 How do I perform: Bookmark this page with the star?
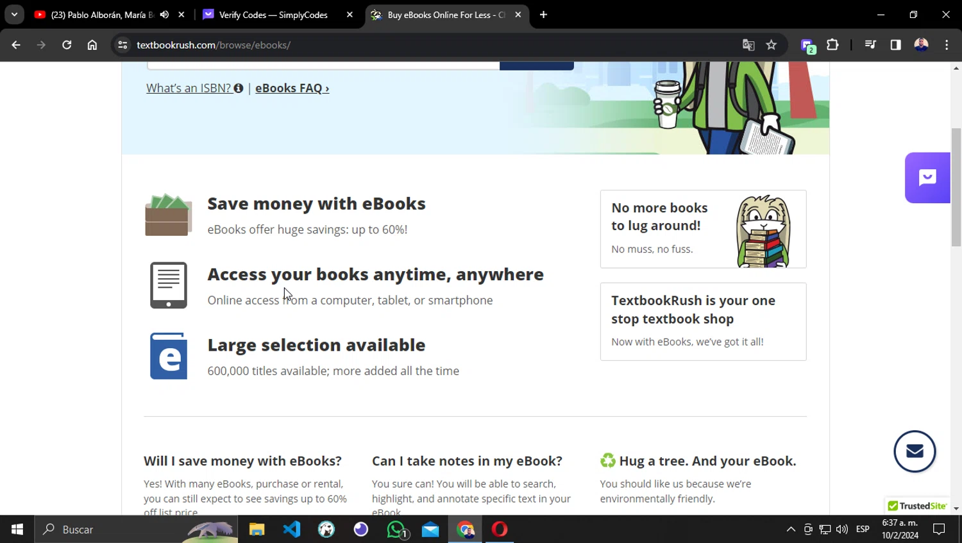coord(772,45)
